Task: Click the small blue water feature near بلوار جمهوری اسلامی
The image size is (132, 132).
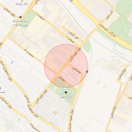Action: (12, 62)
